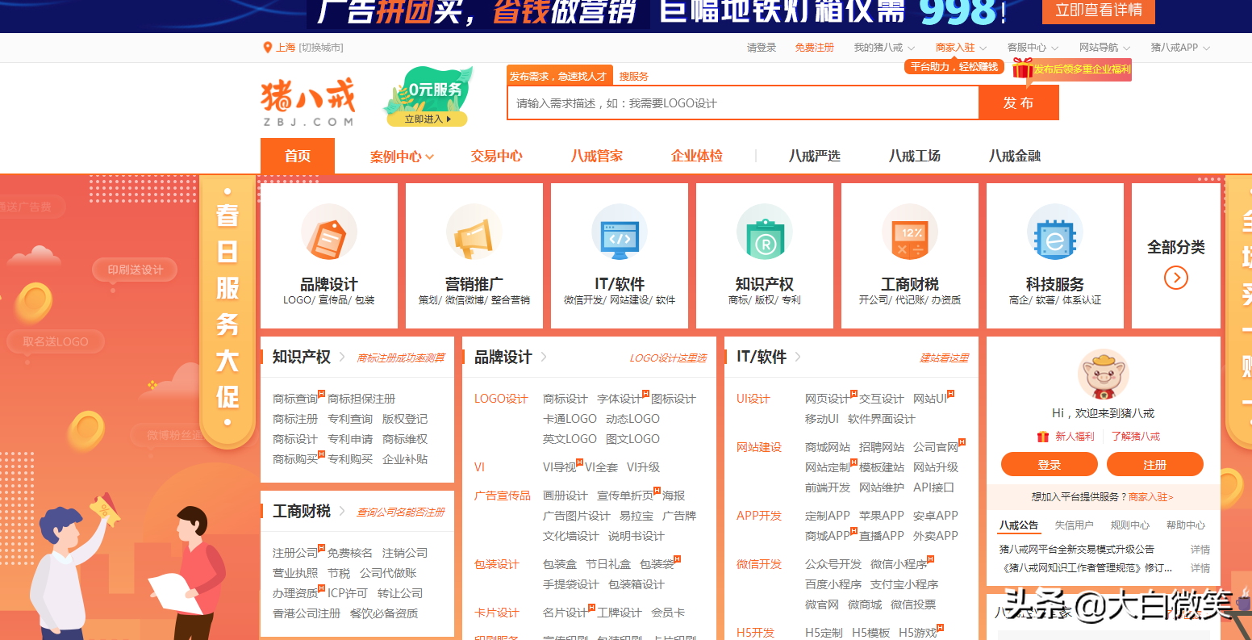
Task: Click the gift icon beside 新人福利
Action: point(1043,436)
